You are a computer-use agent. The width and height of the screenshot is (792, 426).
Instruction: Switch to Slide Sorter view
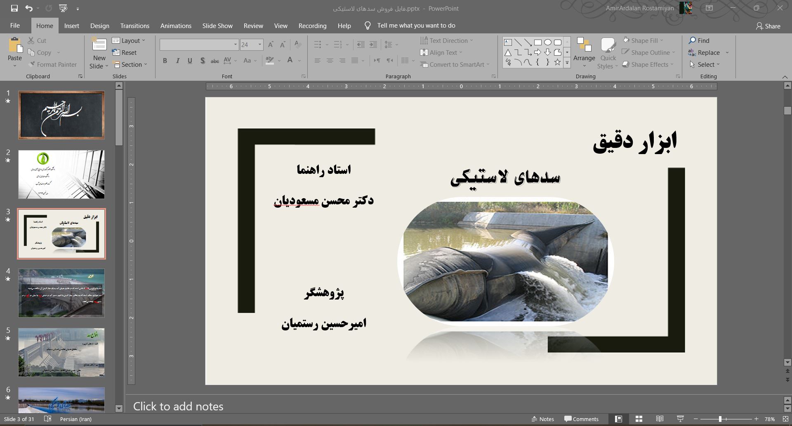coord(639,419)
